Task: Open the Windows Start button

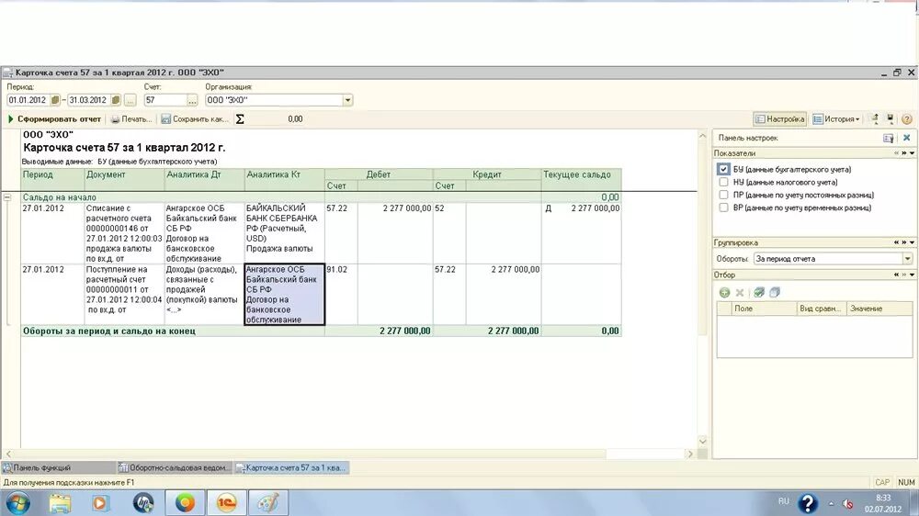Action: point(17,502)
